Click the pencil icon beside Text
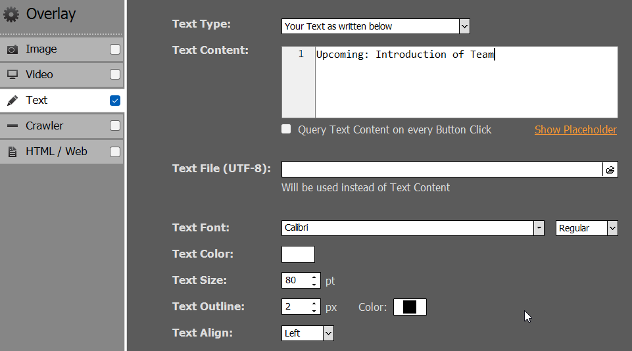The width and height of the screenshot is (632, 351). click(x=12, y=101)
